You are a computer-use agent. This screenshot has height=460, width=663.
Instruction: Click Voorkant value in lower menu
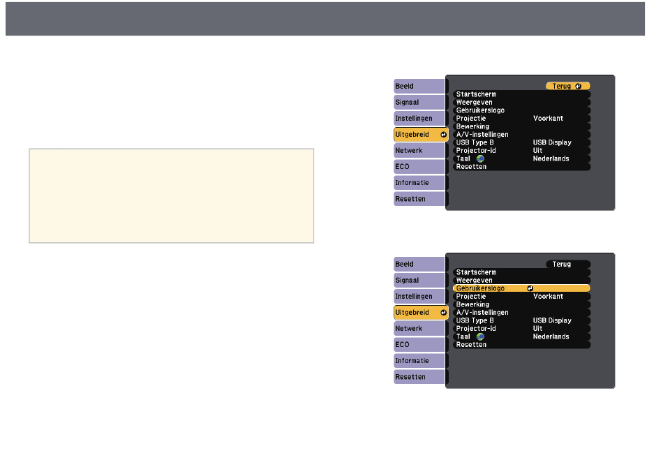tap(548, 297)
